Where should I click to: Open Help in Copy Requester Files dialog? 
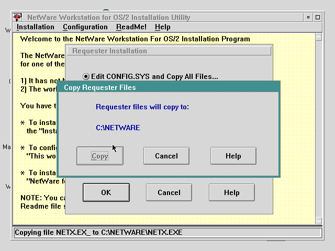pos(233,156)
